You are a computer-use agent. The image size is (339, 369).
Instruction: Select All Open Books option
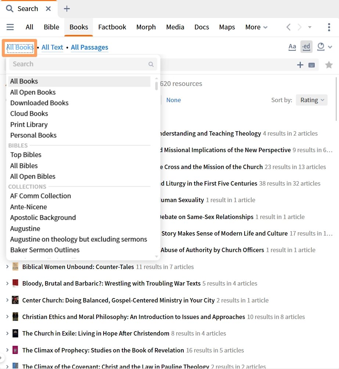tap(33, 92)
